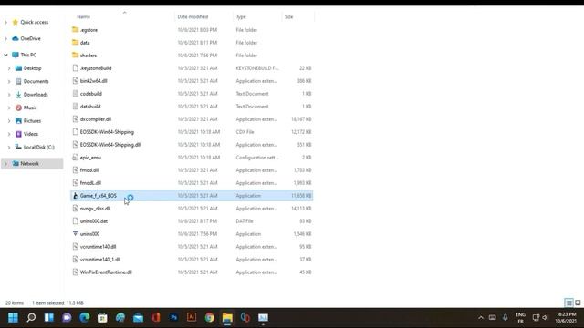584x328 pixels.
Task: Open network display tray icon
Action: 536,317
